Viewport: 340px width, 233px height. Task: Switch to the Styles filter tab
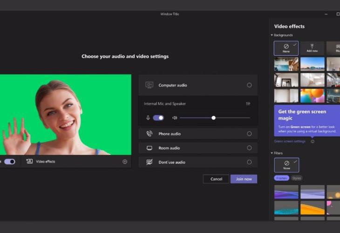tap(296, 178)
